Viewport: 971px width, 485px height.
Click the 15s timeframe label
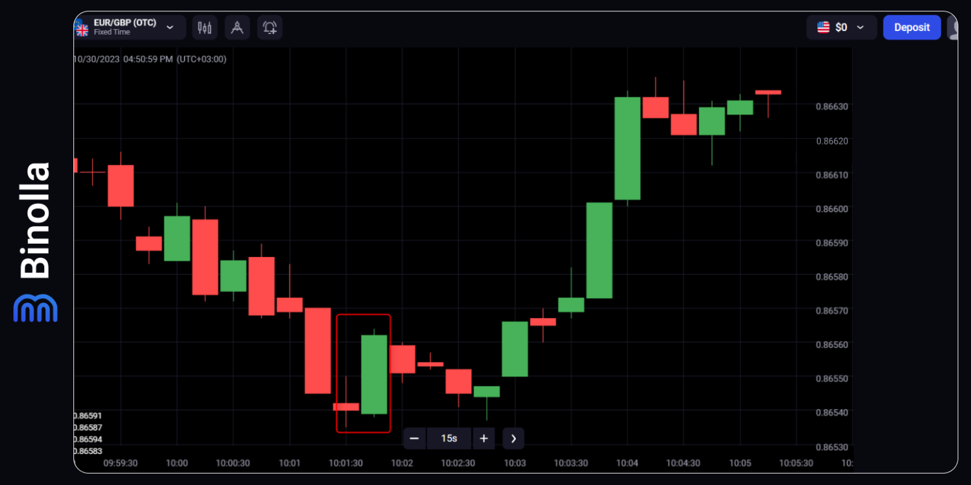449,438
